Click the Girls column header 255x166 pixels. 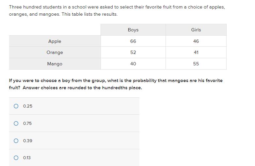(x=196, y=30)
